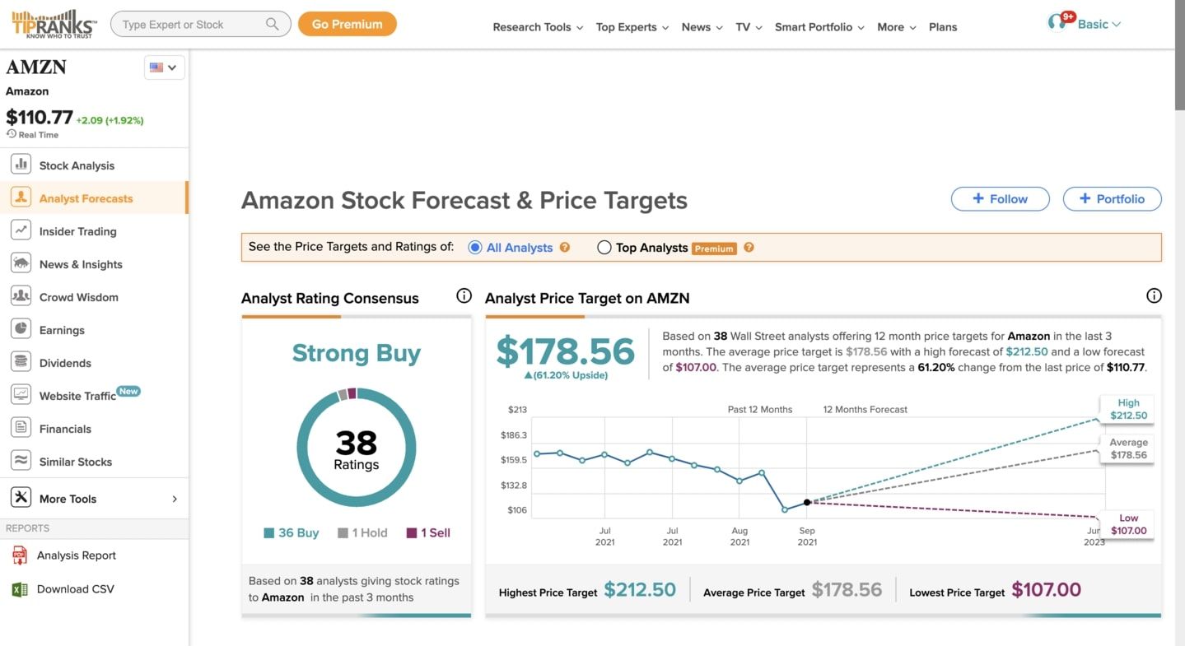Open the Dividends coin stack icon
Screen dimensions: 1185x646
[x=21, y=363]
